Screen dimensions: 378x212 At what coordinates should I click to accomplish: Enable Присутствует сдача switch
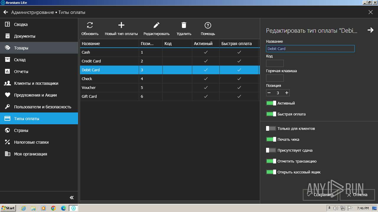271,150
